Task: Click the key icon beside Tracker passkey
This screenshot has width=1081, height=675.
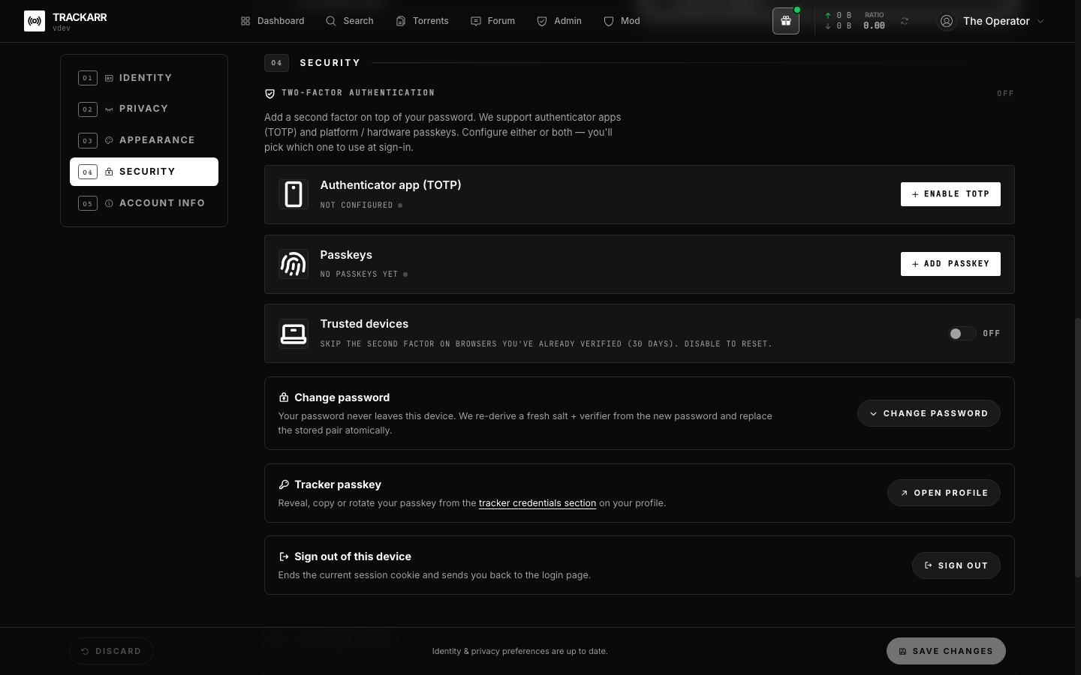Action: pos(284,484)
